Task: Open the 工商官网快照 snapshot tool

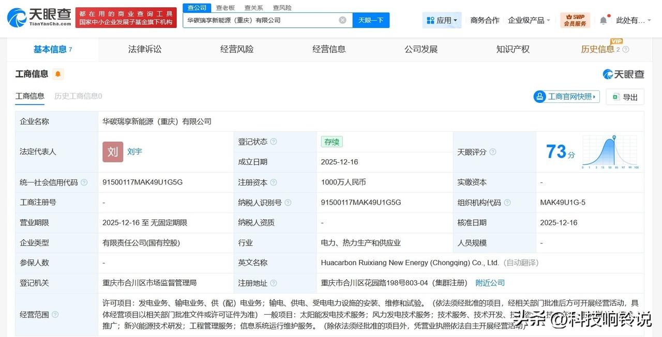Action: click(x=566, y=97)
